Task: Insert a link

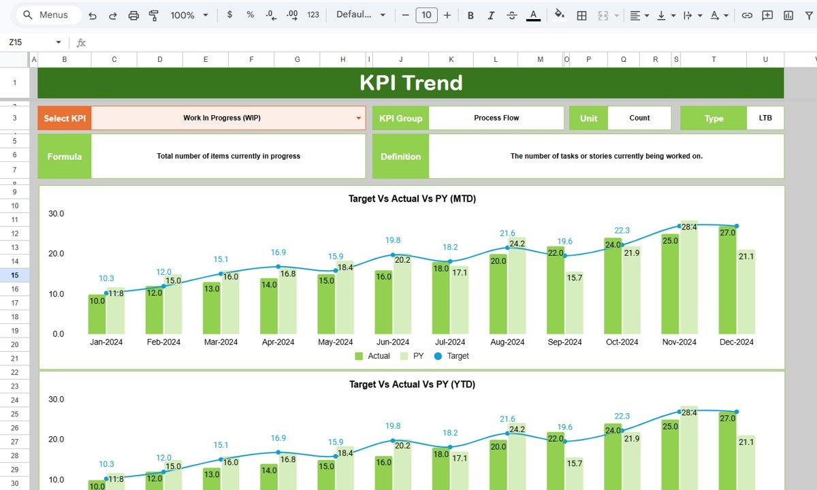Action: point(747,14)
